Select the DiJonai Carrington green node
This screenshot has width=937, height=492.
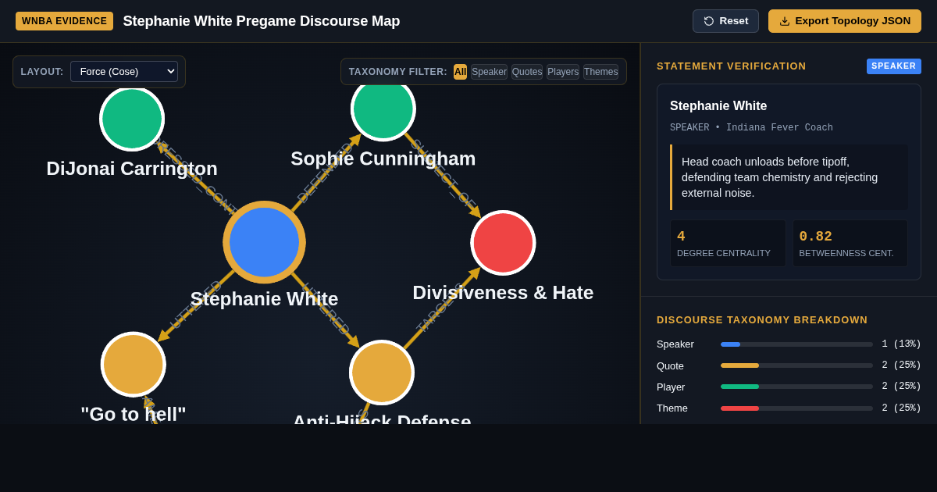pos(132,119)
